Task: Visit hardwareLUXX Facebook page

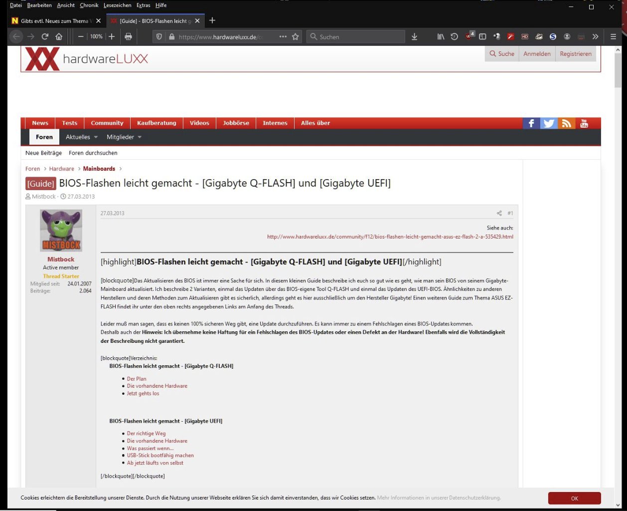Action: coord(531,123)
